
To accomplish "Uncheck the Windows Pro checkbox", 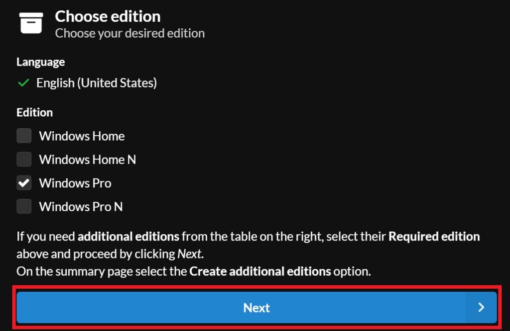I will pos(24,183).
